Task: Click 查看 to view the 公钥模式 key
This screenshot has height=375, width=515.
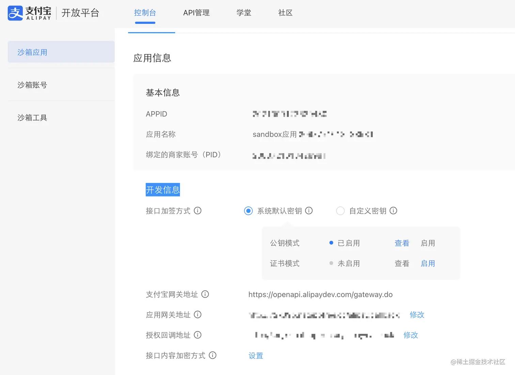Action: [402, 243]
